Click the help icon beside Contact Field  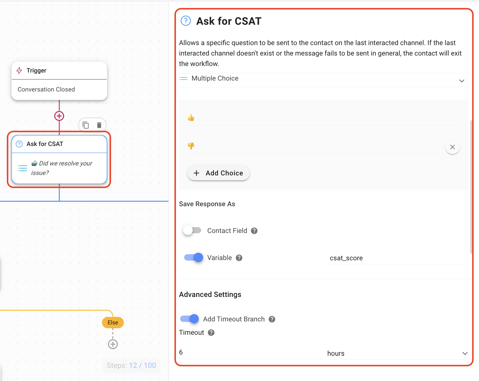254,230
